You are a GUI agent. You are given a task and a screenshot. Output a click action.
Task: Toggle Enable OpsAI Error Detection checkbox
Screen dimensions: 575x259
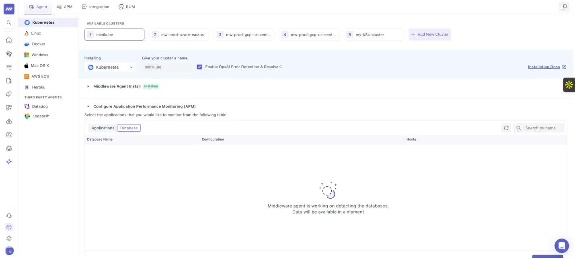199,67
